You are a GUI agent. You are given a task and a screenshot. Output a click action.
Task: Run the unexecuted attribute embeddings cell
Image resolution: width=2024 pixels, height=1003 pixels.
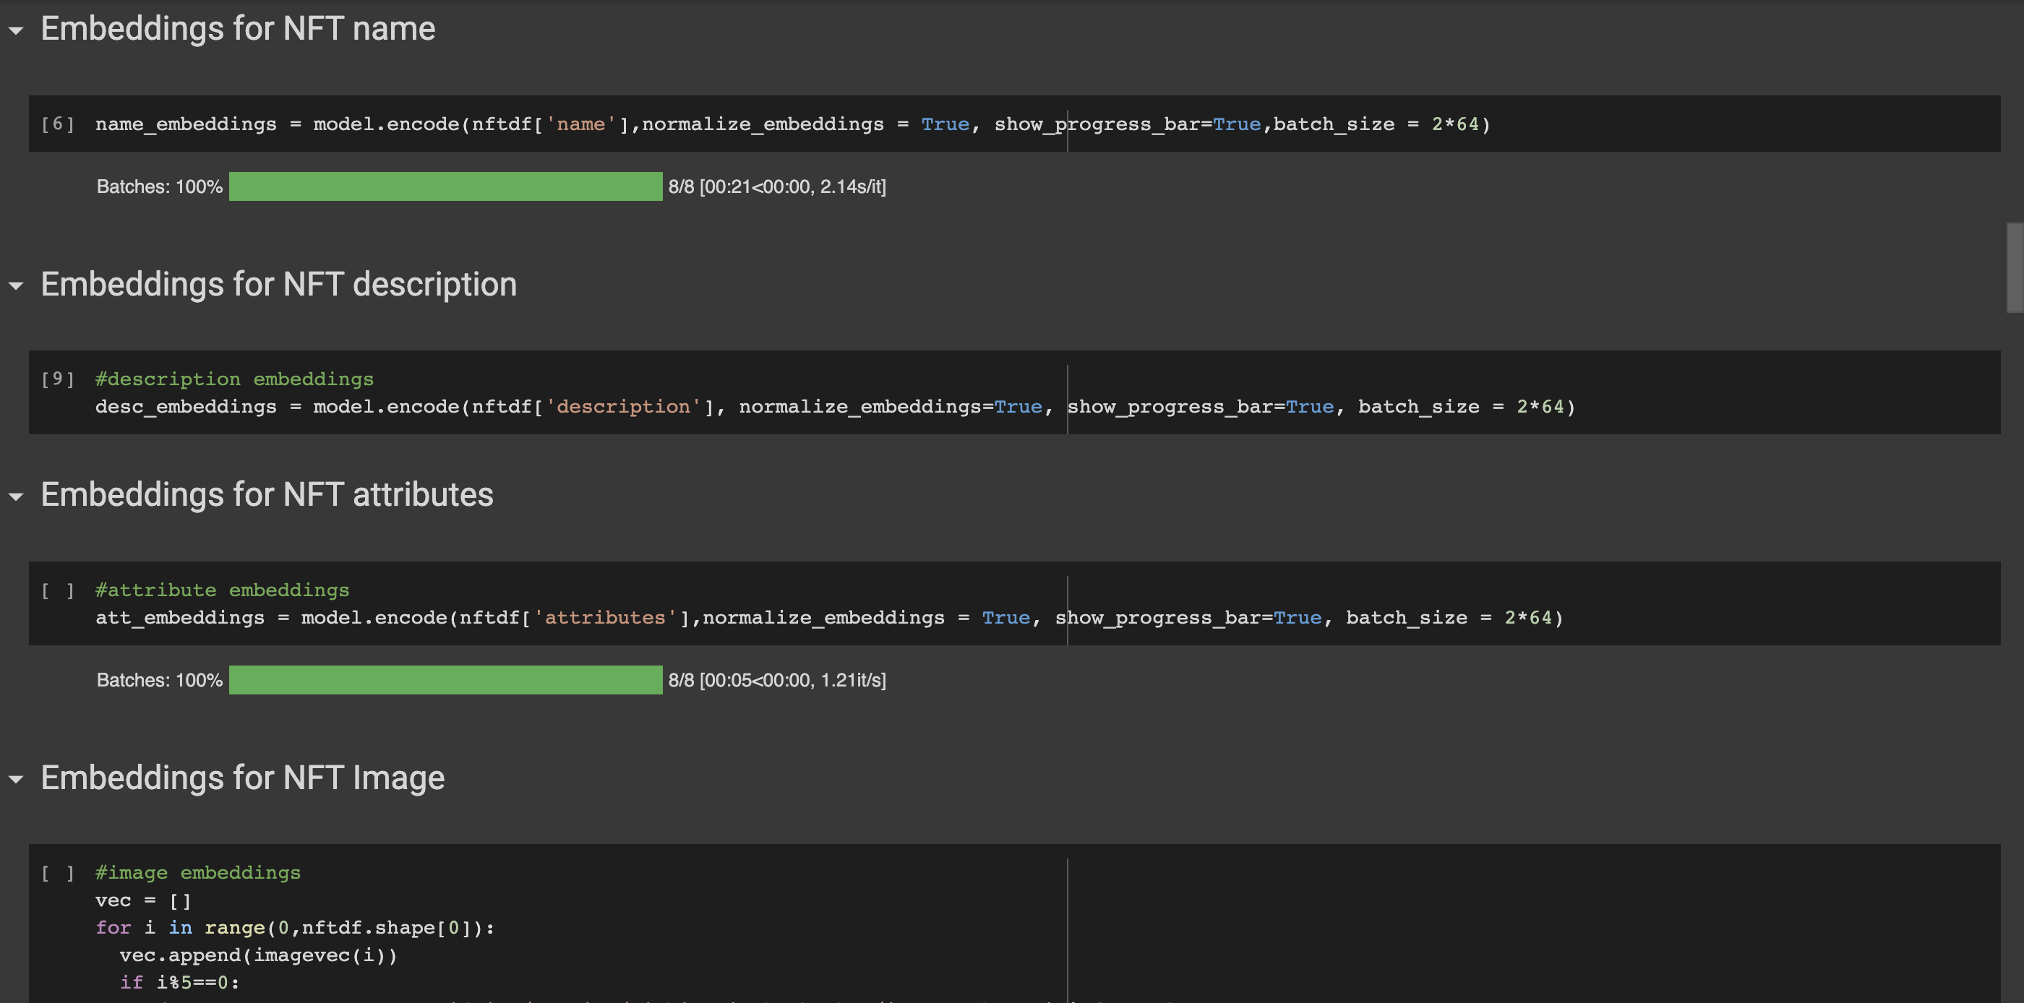click(56, 590)
